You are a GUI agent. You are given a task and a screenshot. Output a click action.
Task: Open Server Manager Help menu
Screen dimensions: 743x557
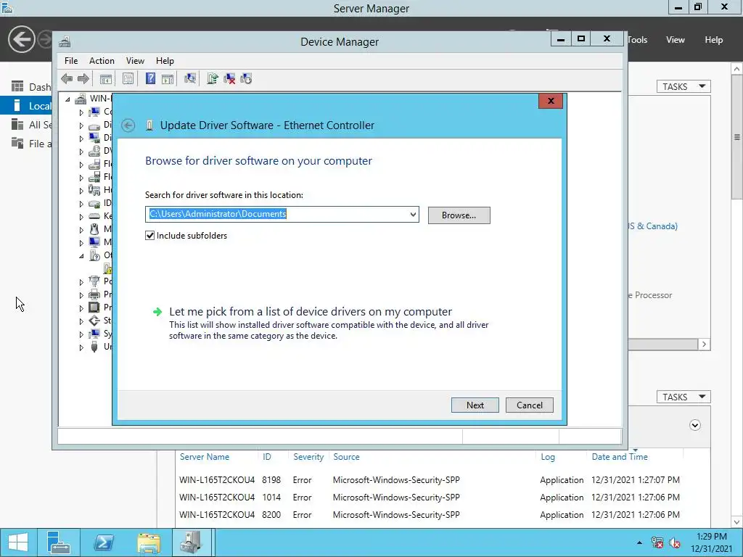[x=713, y=40]
